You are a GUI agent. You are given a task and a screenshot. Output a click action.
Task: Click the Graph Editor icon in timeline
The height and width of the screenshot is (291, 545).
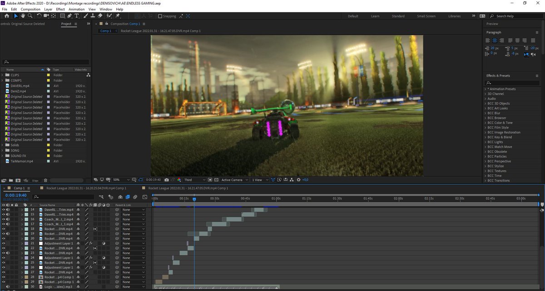coord(145,197)
